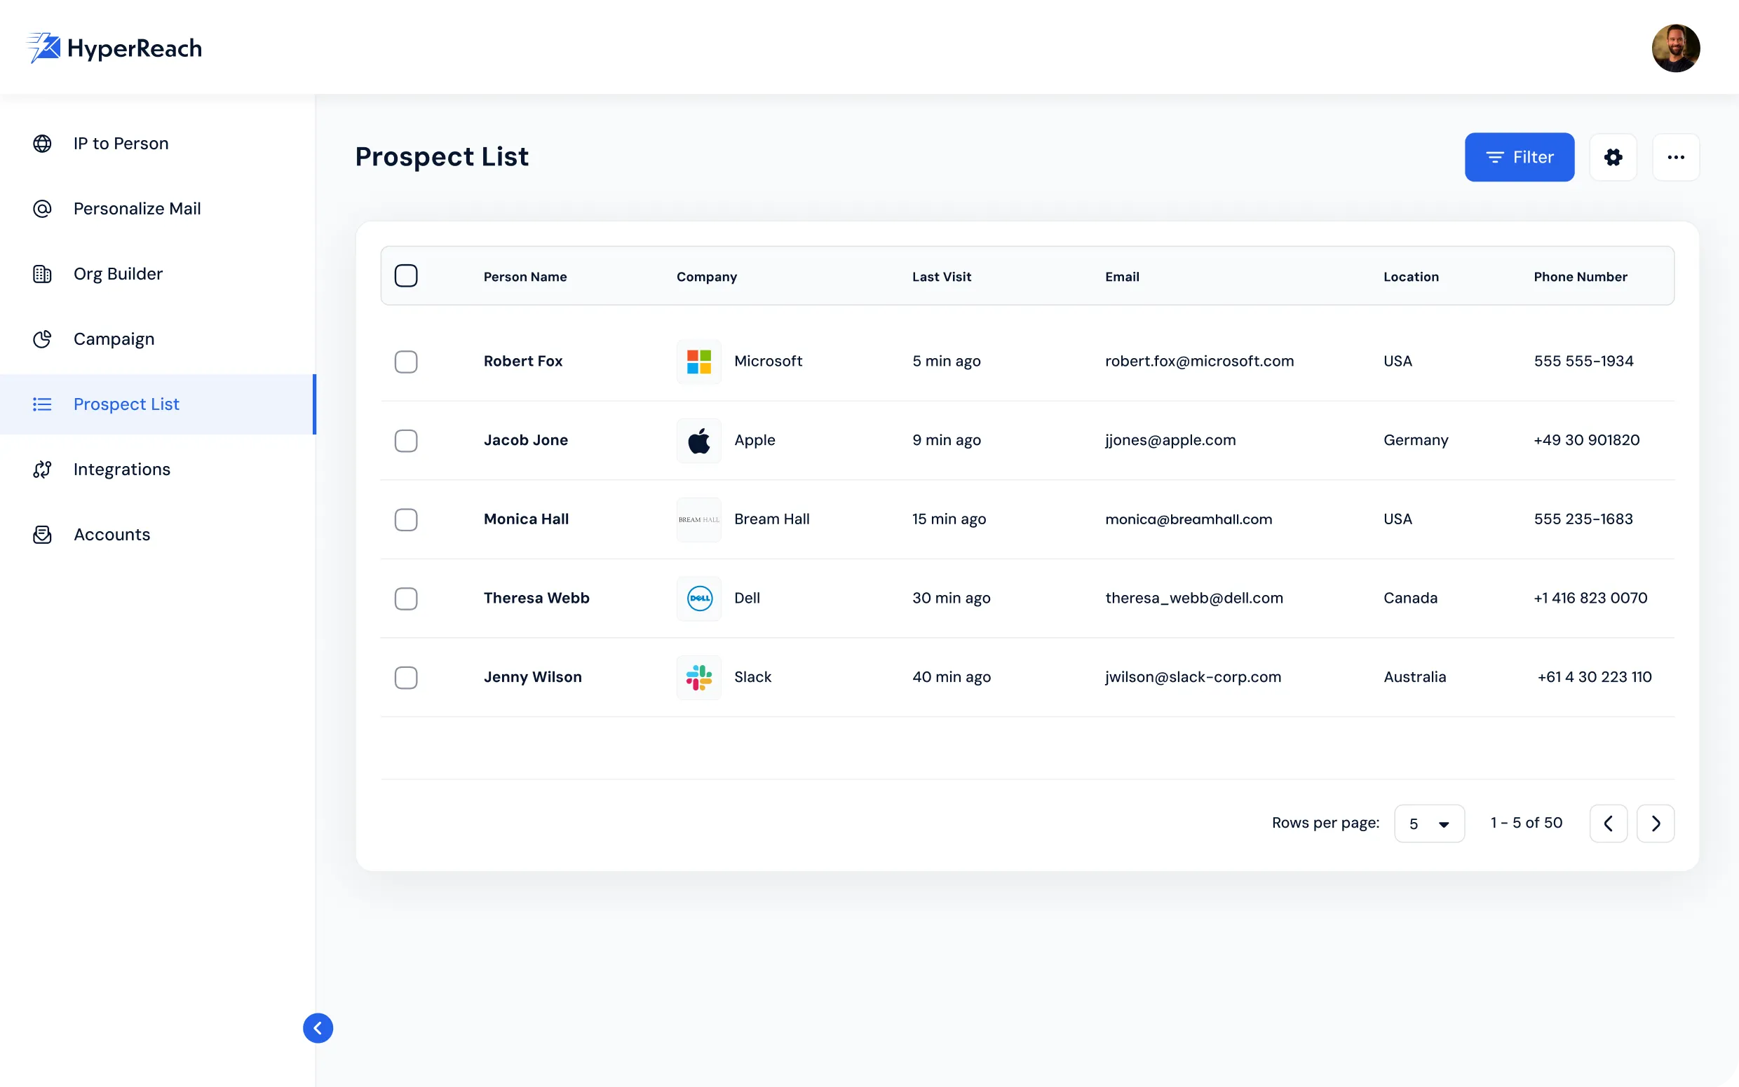
Task: Go to the next page of prospects
Action: pyautogui.click(x=1655, y=823)
